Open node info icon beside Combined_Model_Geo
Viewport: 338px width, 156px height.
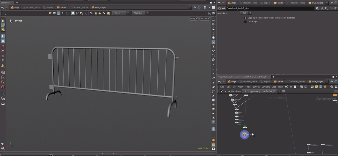pyautogui.click(x=330, y=8)
